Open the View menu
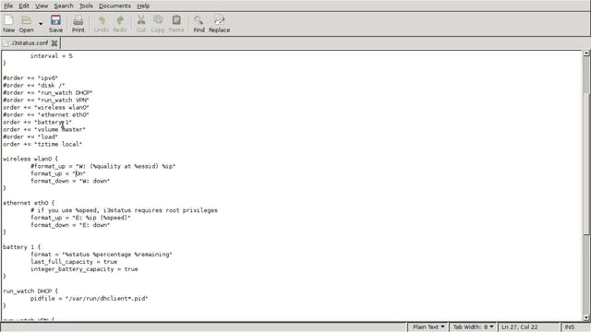This screenshot has height=332, width=591. tap(42, 6)
